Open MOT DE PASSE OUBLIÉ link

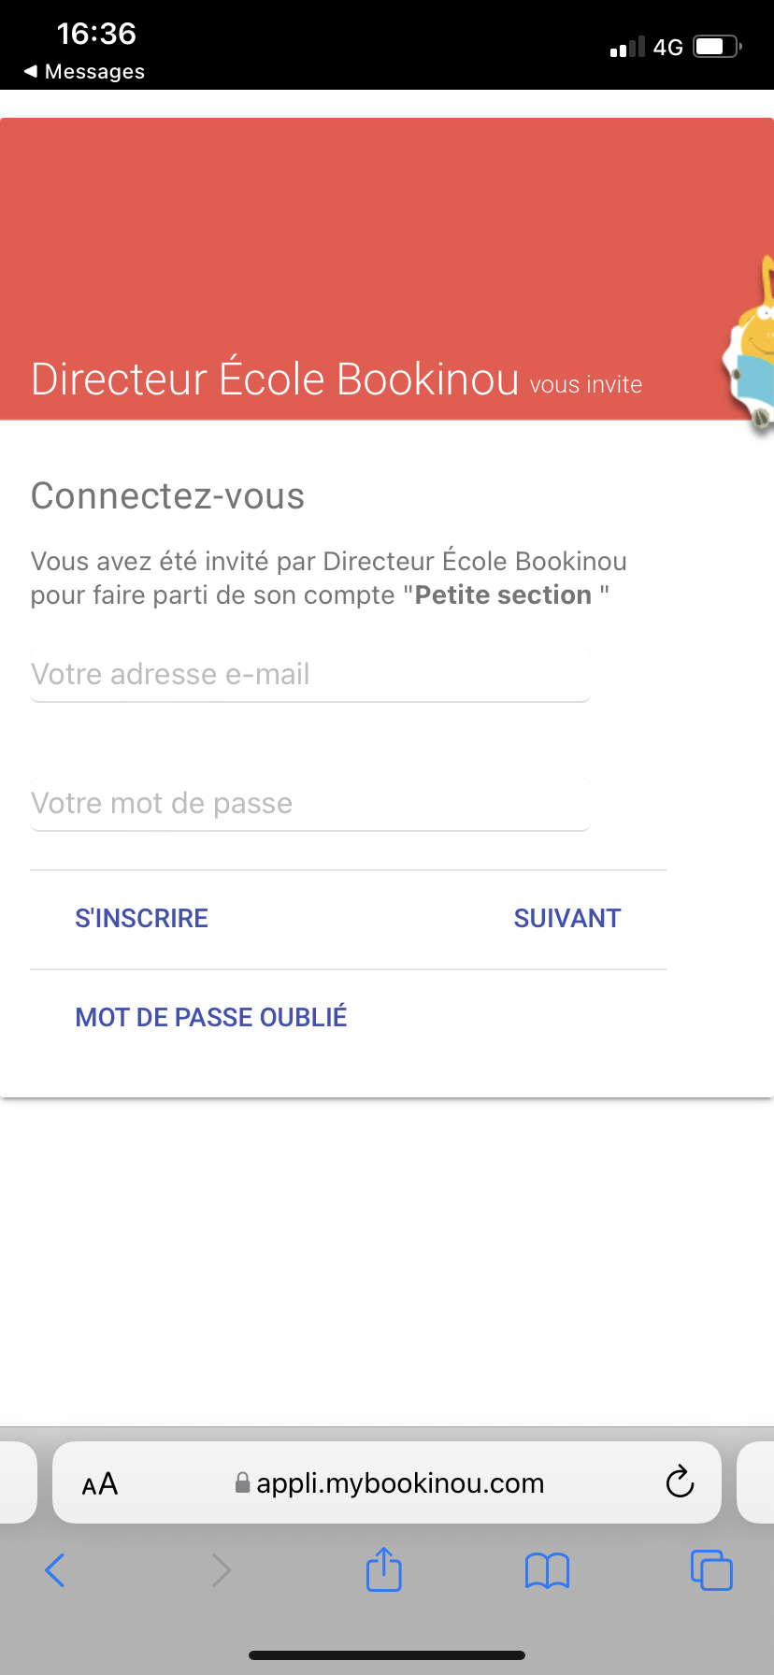point(211,1017)
